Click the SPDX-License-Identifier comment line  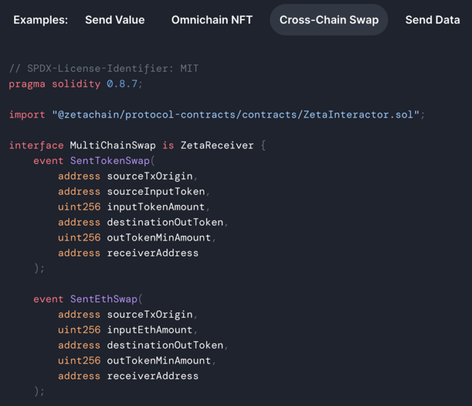coord(104,68)
